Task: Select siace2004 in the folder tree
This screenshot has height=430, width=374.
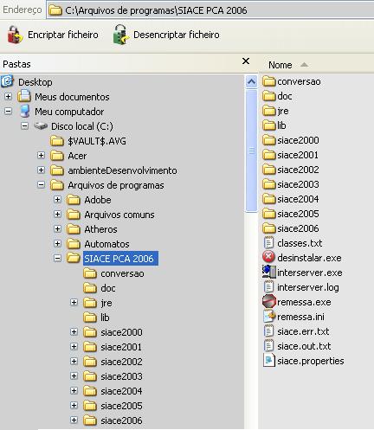Action: [x=121, y=391]
